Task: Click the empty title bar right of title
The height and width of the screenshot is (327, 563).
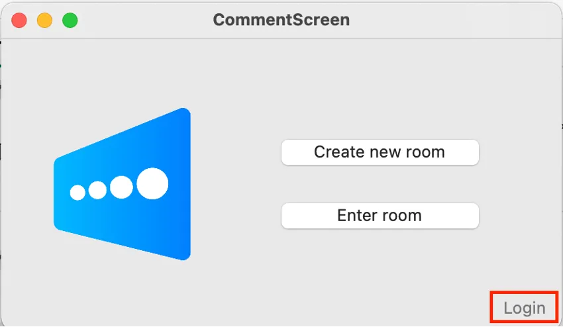Action: 450,20
